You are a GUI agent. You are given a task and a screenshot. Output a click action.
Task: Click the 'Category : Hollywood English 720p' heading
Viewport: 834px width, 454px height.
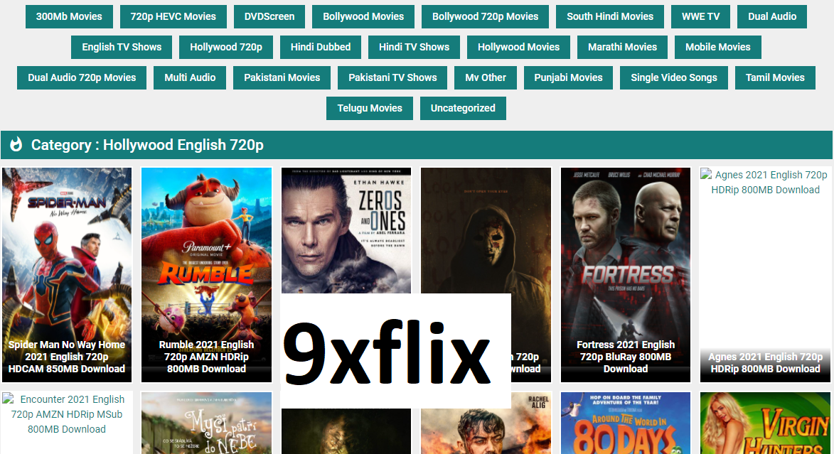pyautogui.click(x=147, y=145)
